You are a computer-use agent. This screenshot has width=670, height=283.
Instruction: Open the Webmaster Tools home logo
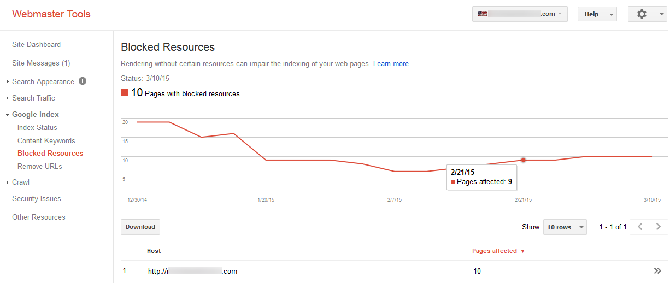(51, 14)
